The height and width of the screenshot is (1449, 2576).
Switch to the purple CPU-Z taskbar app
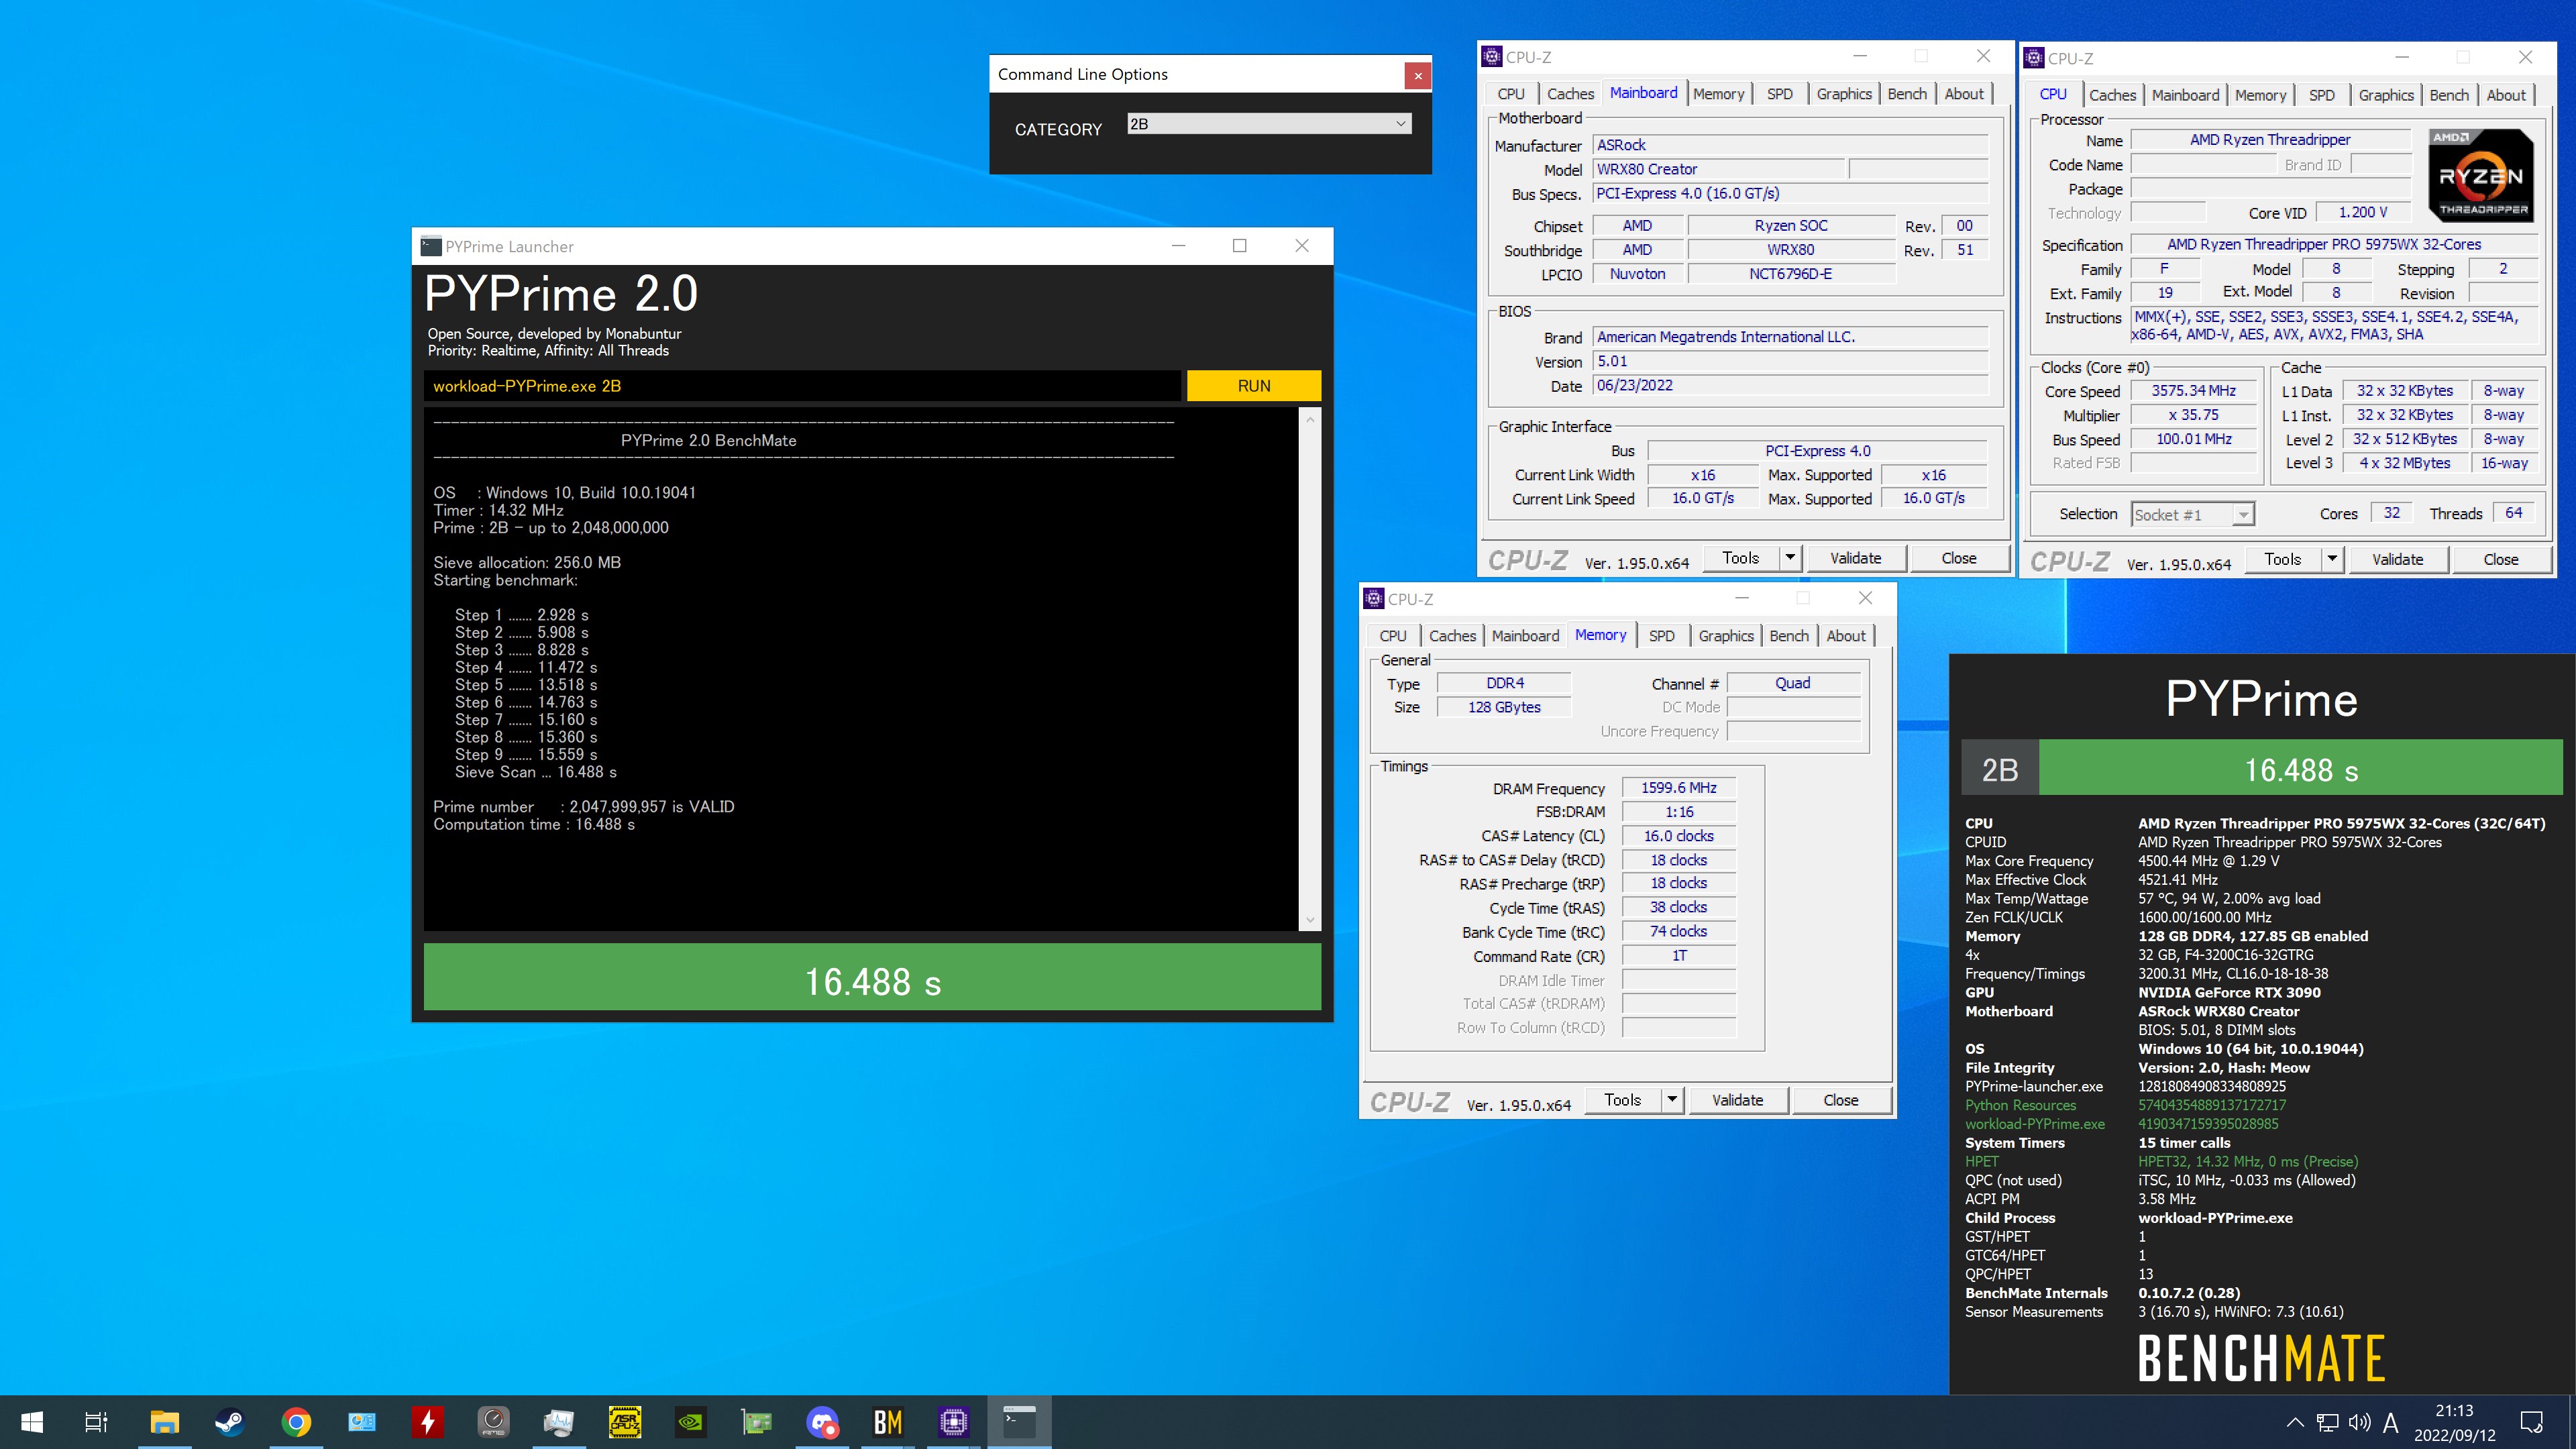click(x=954, y=1421)
